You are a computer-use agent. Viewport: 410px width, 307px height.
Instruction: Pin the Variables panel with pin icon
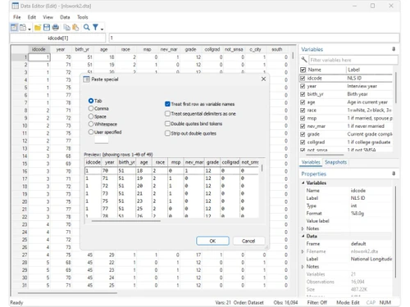pyautogui.click(x=394, y=49)
